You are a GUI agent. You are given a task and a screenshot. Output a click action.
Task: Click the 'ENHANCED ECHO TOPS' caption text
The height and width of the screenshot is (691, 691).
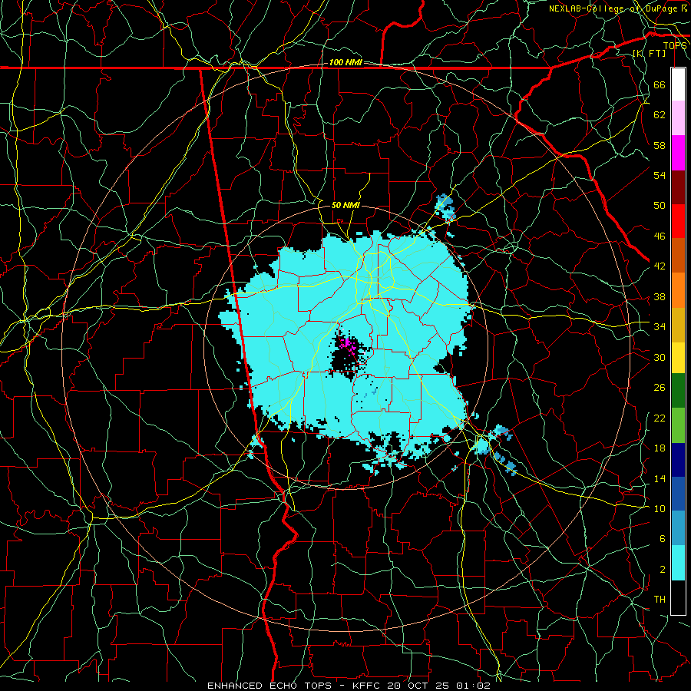269,686
